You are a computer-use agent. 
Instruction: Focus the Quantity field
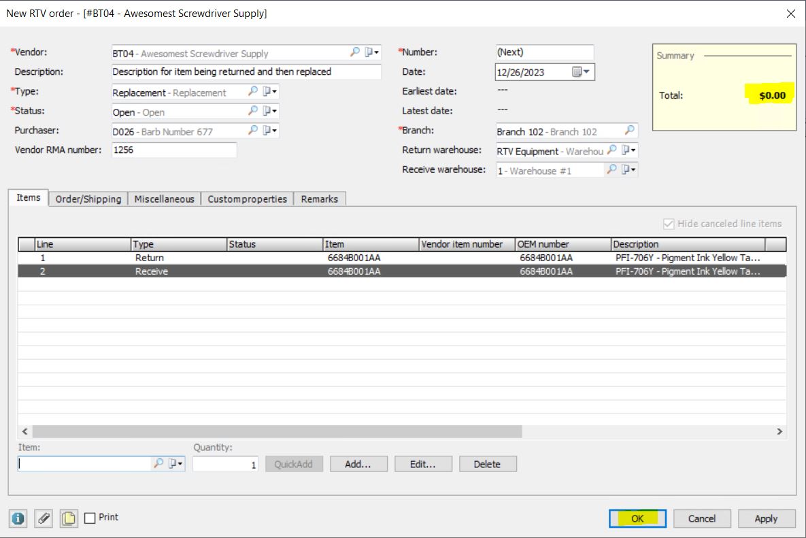pyautogui.click(x=225, y=464)
